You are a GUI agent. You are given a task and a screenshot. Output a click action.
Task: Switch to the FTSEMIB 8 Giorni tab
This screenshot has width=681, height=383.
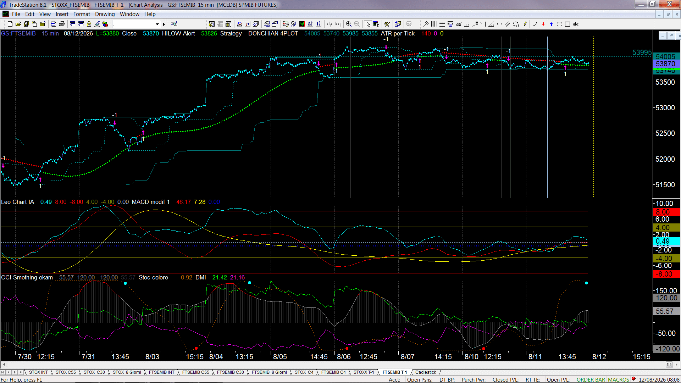click(269, 372)
